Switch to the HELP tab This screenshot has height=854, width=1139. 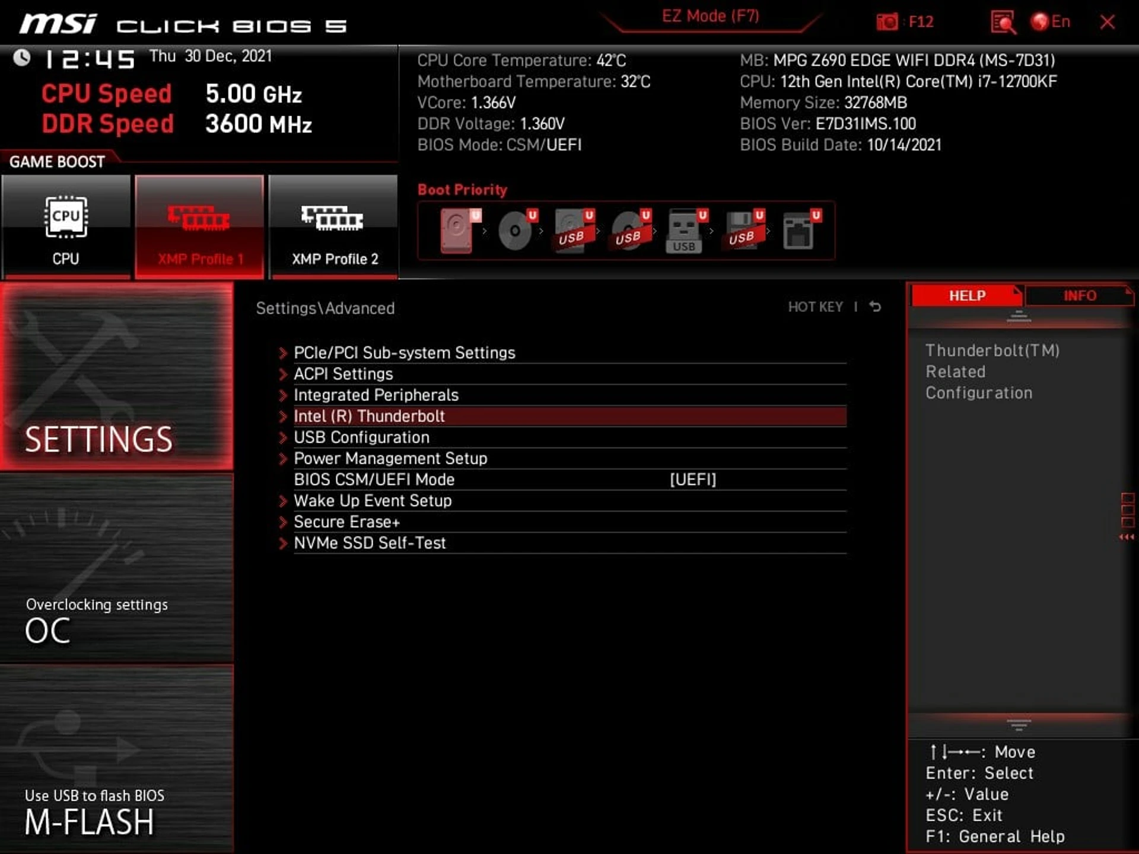(966, 295)
